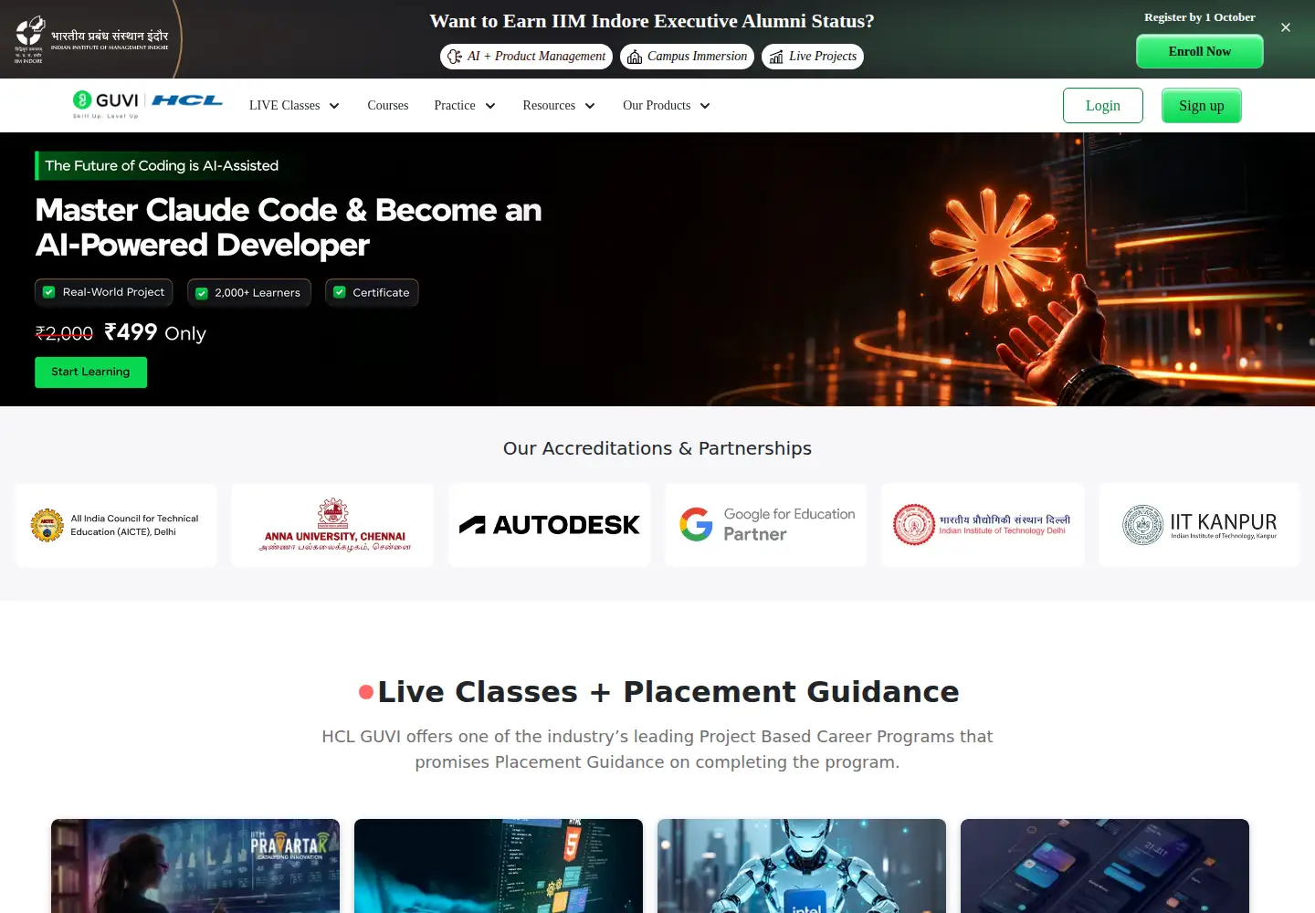1315x913 pixels.
Task: Click the Sign up button
Action: (x=1202, y=106)
